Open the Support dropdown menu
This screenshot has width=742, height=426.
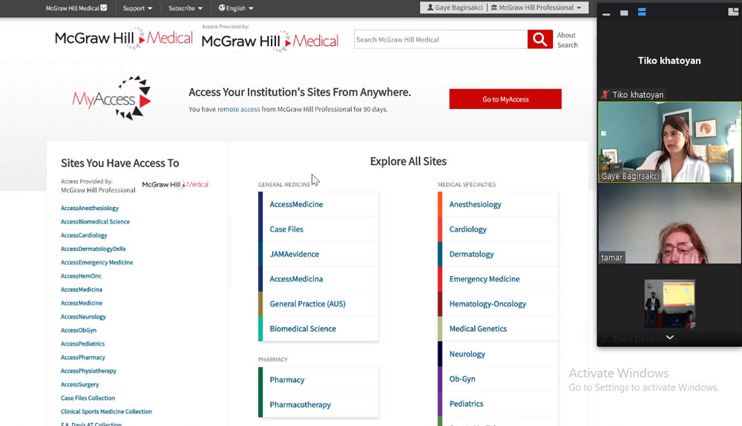point(137,8)
